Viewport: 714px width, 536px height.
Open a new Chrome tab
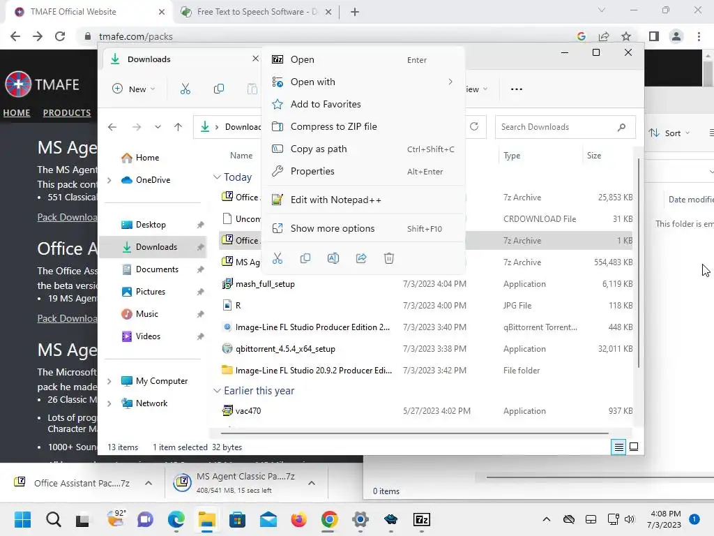pos(355,12)
